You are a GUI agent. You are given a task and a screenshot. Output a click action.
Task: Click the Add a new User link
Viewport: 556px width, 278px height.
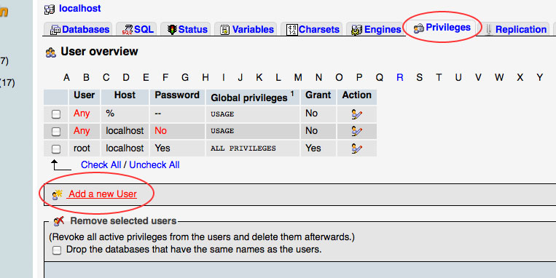[103, 194]
